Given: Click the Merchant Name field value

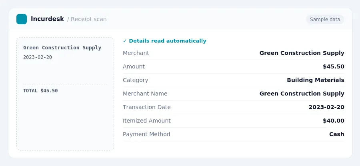Looking at the screenshot, I should [302, 94].
